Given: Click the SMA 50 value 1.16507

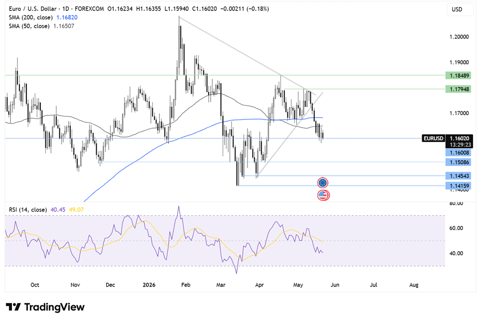Looking at the screenshot, I should pyautogui.click(x=64, y=26).
